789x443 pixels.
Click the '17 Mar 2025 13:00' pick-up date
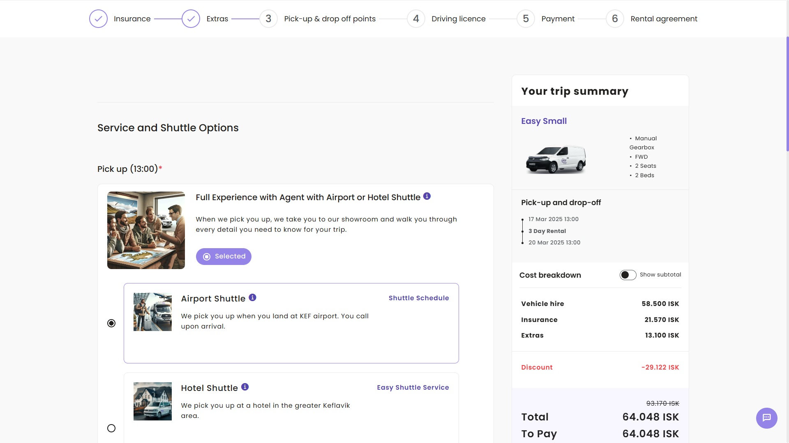tap(553, 219)
